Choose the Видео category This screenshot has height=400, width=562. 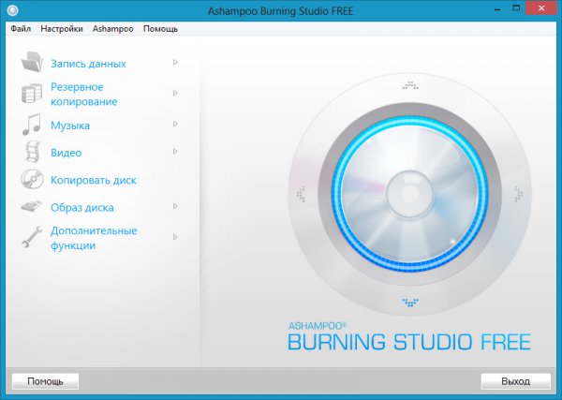[66, 153]
